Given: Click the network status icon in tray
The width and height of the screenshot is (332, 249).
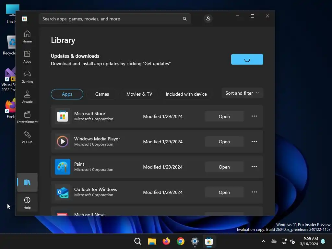Looking at the screenshot, I should pos(284,241).
